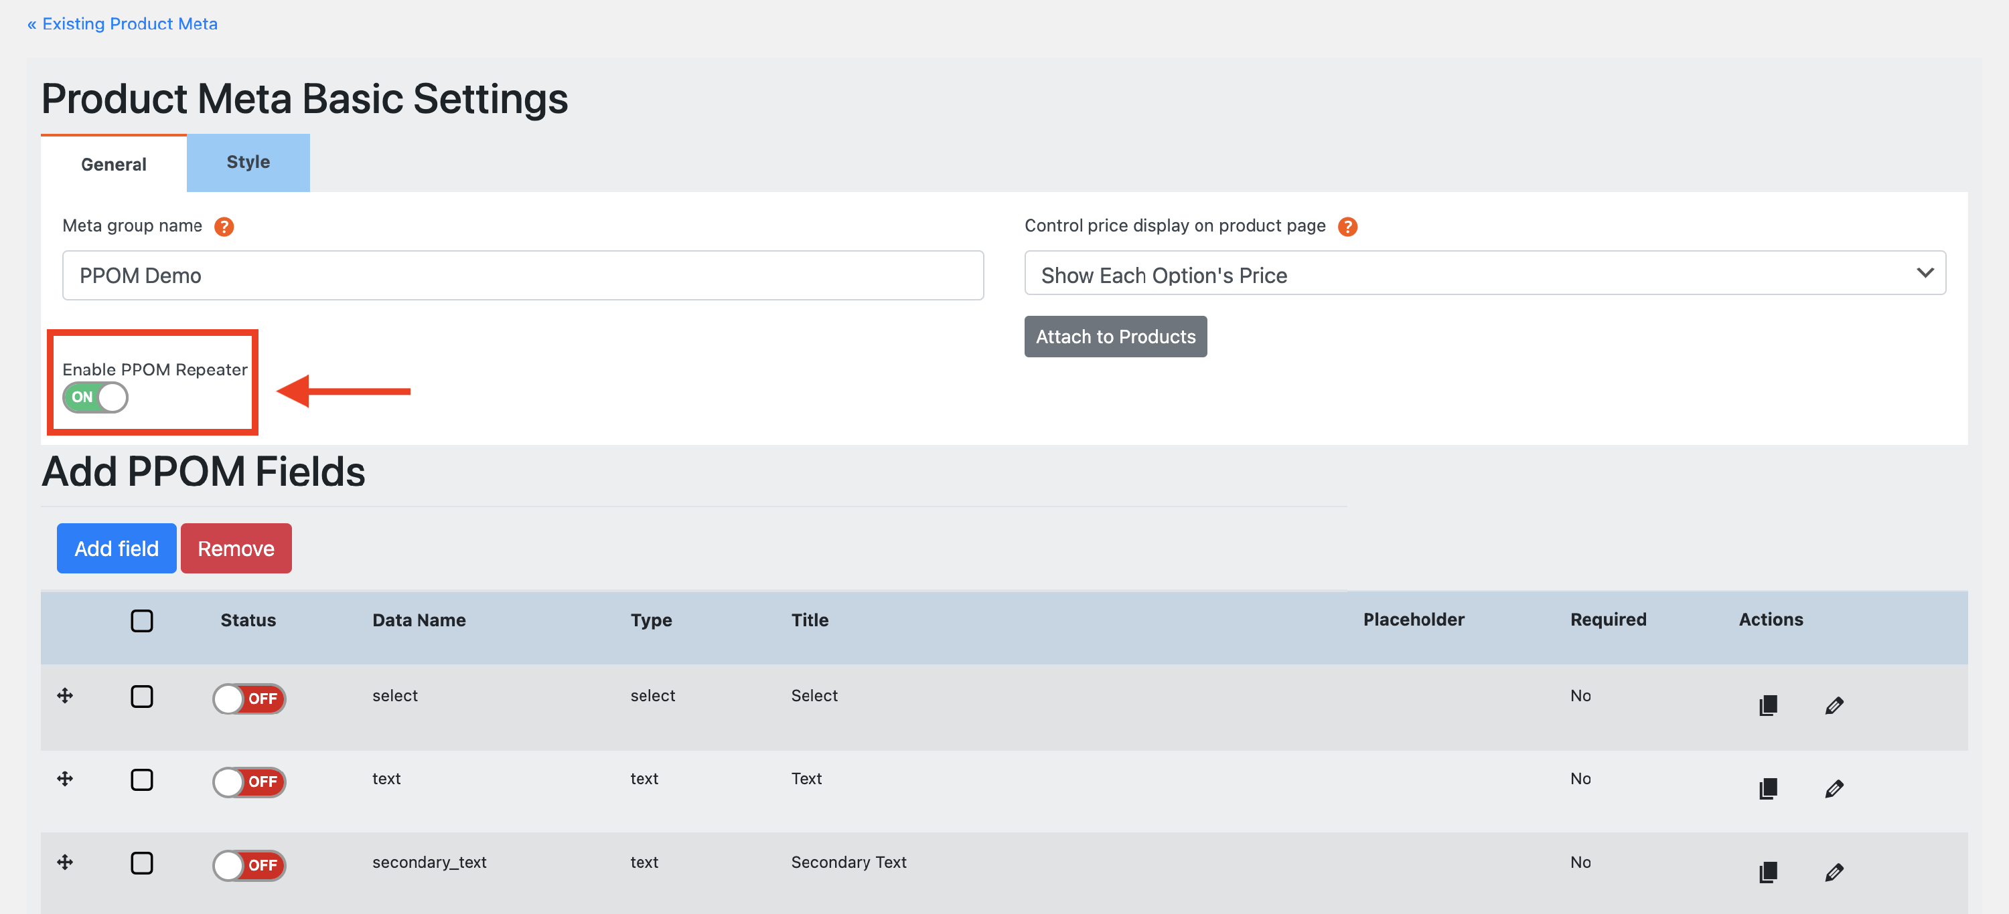Click the edit pencil for select field

pyautogui.click(x=1834, y=705)
